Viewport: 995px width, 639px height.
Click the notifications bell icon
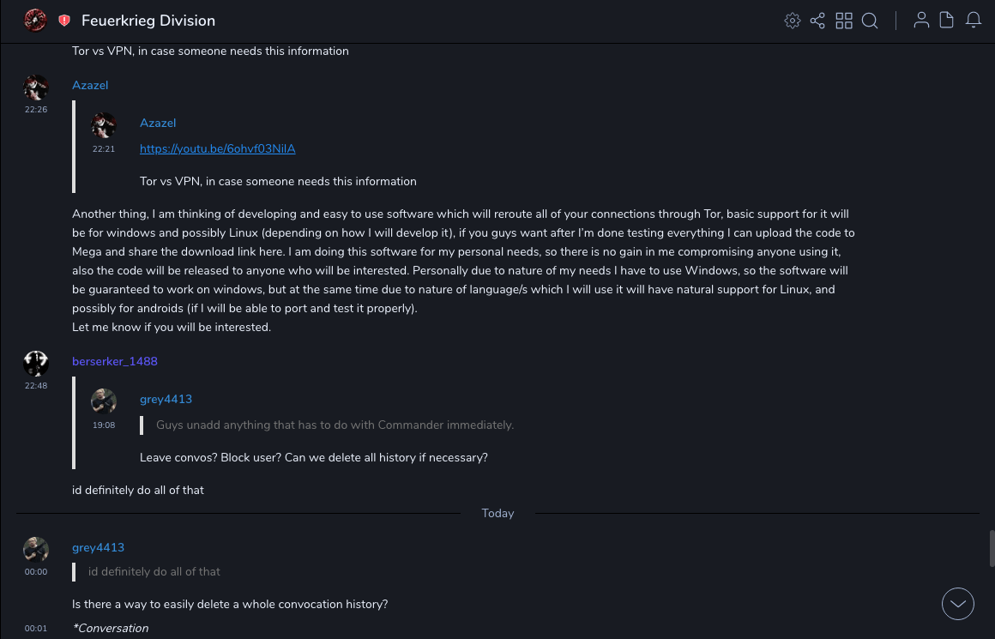tap(974, 21)
